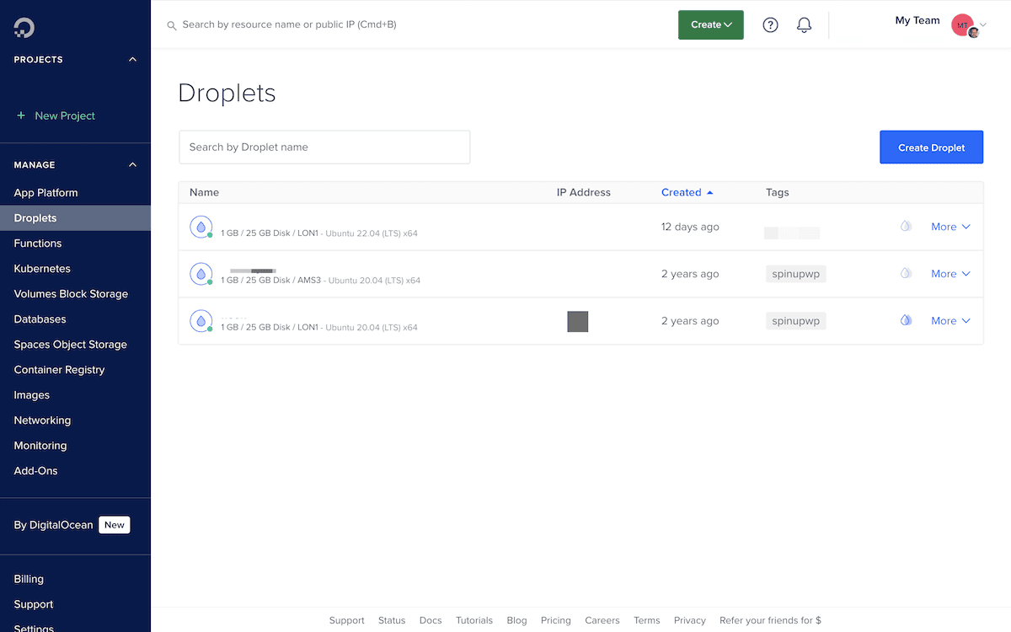Collapse the PROJECTS section in the sidebar

click(x=132, y=59)
